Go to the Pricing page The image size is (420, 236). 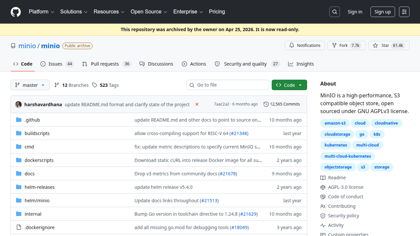(217, 12)
